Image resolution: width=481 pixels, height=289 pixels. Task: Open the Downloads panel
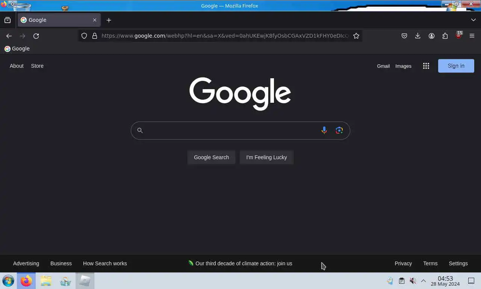click(x=417, y=36)
